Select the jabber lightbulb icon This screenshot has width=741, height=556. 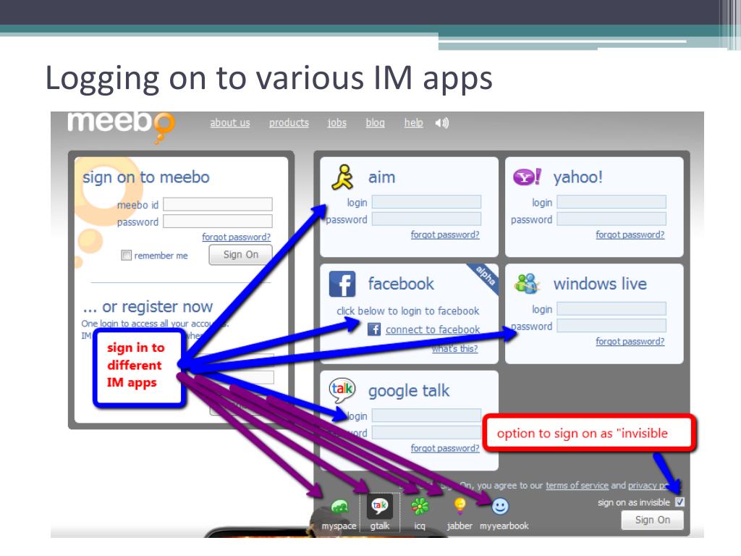pos(460,506)
